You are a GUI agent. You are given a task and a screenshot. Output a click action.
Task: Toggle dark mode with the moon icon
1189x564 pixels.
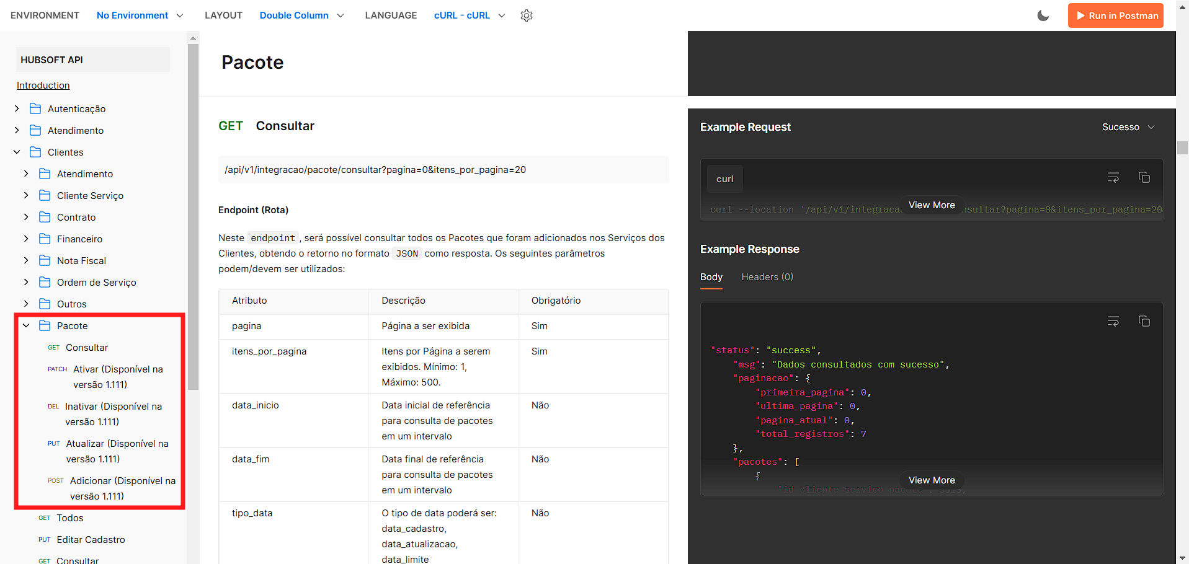1043,15
